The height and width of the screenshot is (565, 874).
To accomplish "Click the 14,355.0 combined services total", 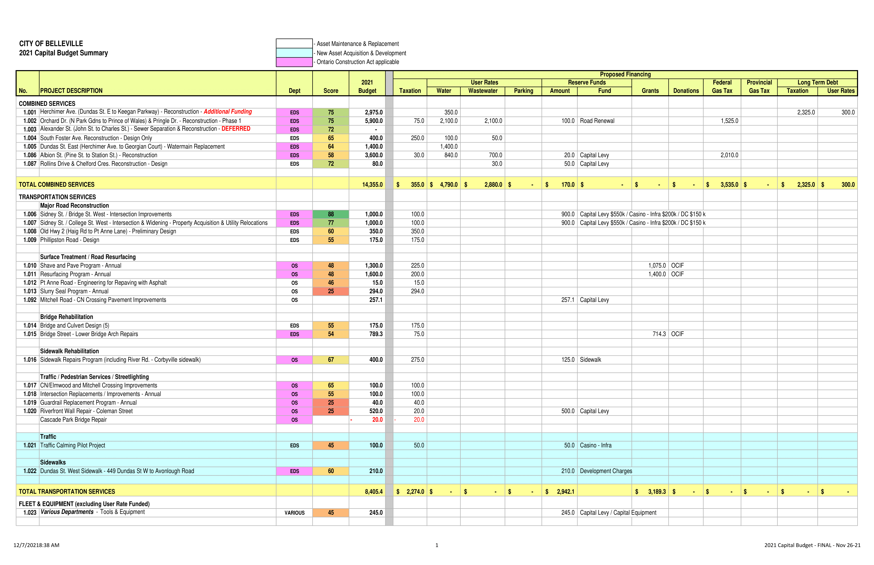I will pyautogui.click(x=372, y=185).
